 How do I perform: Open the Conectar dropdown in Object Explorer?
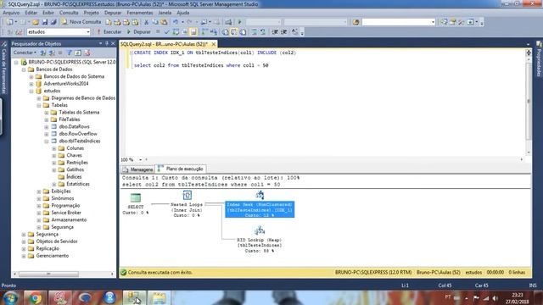(25, 53)
